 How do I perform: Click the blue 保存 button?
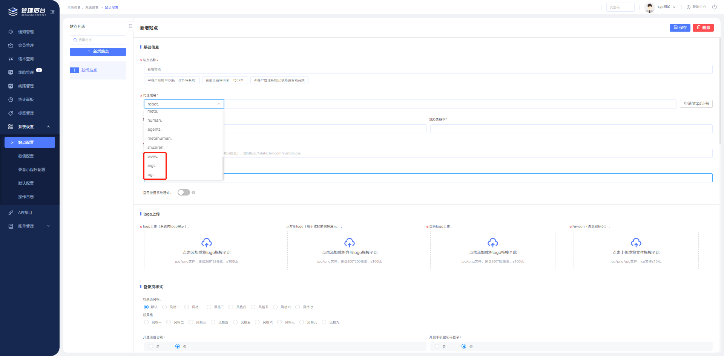(680, 28)
